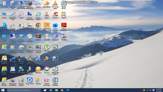Open blue gear settings shortcut
This screenshot has height=92, width=163.
30,81
